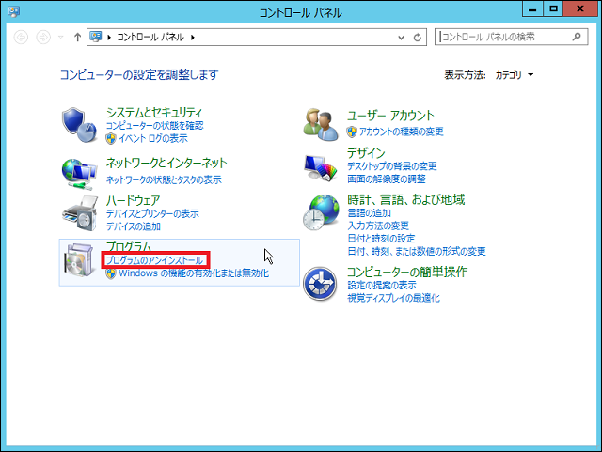Click the Control Panel address bar icon
Image resolution: width=602 pixels, height=452 pixels.
coord(96,37)
